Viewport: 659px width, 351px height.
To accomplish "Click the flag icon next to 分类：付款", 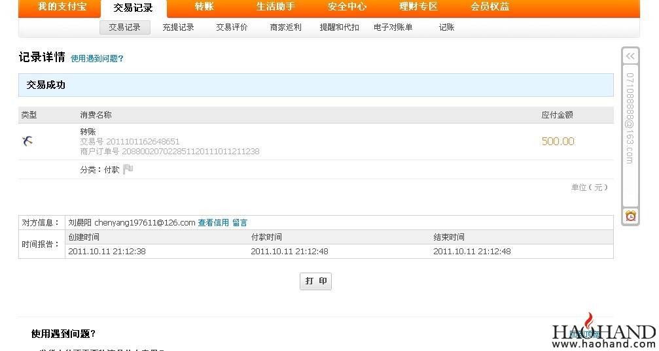I will tap(128, 169).
